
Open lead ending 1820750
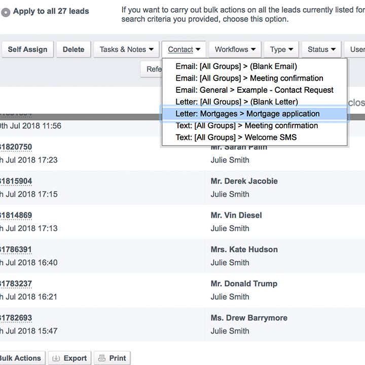point(16,147)
